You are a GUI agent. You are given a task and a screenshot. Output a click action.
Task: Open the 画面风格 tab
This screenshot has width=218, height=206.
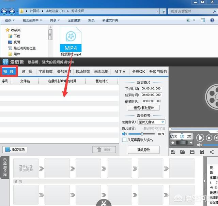(x=102, y=72)
